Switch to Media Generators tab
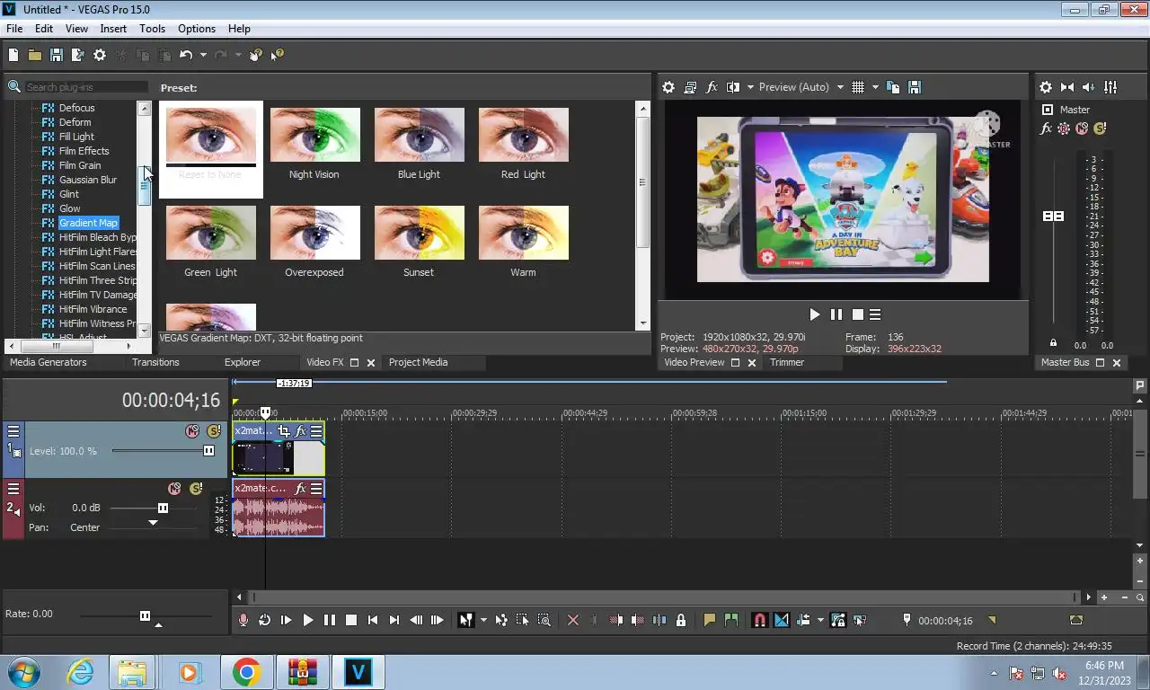This screenshot has height=690, width=1150. click(49, 362)
